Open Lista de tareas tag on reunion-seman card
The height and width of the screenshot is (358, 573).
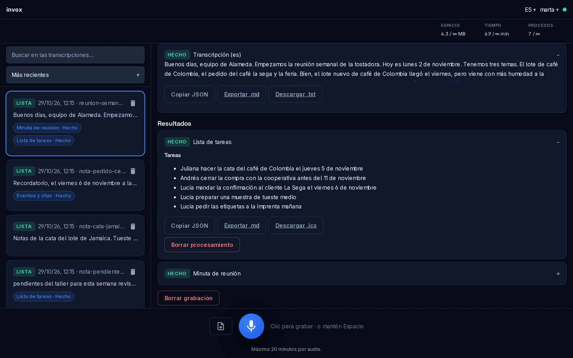[x=44, y=141]
